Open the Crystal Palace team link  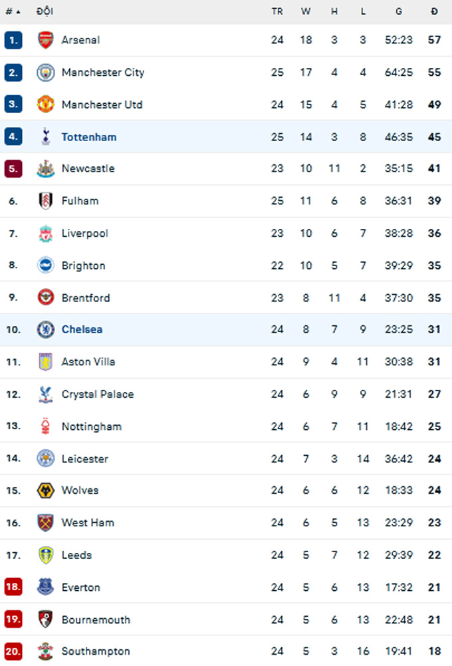coord(97,394)
